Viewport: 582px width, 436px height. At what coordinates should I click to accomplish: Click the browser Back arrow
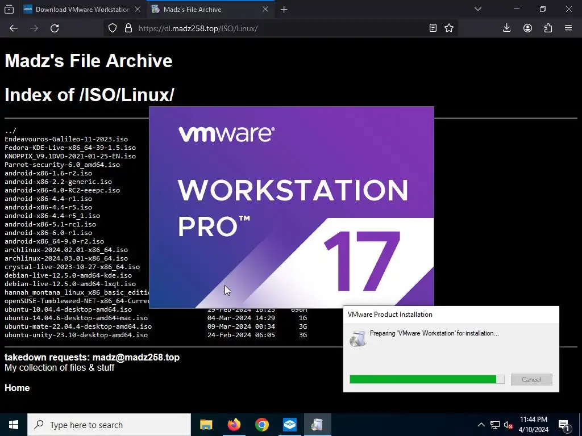[14, 28]
